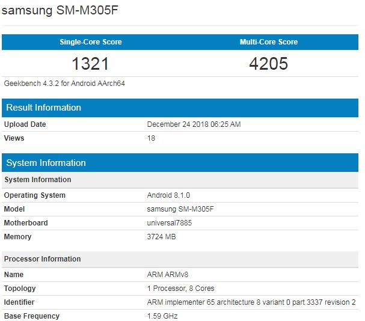Select the ARM ARMv8 processor name
Image resolution: width=365 pixels, height=321 pixels.
coord(168,275)
